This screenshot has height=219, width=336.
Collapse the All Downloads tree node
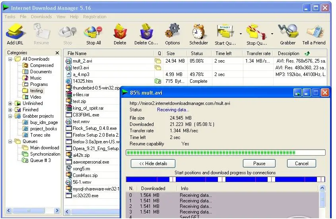pyautogui.click(x=10, y=59)
